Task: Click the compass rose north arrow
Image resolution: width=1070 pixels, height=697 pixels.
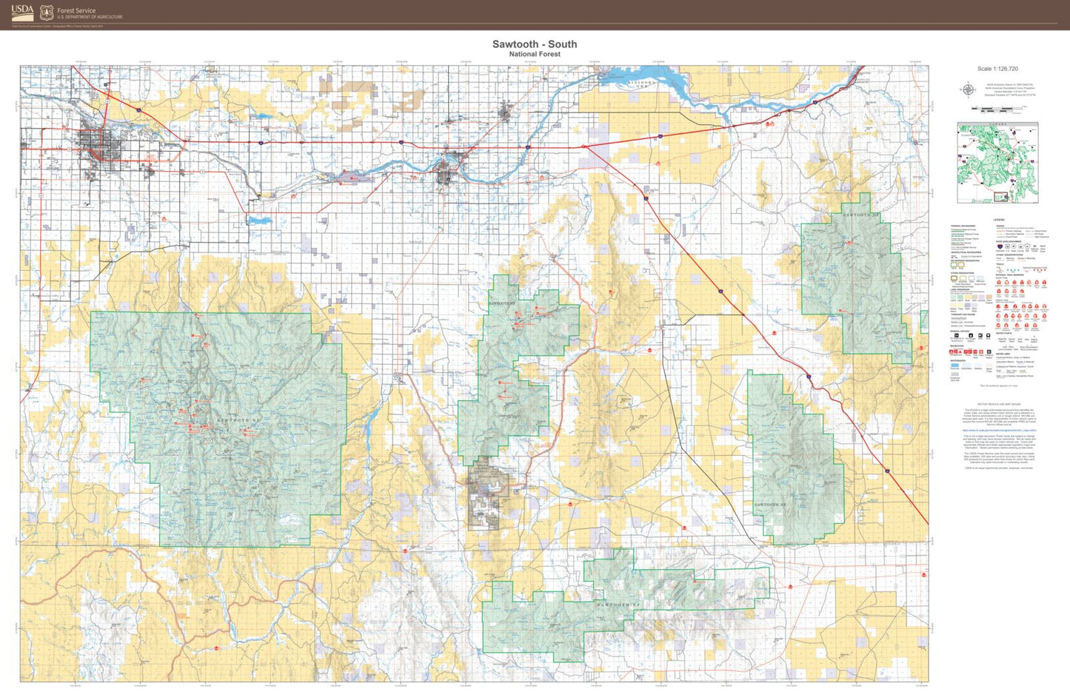Action: click(969, 89)
